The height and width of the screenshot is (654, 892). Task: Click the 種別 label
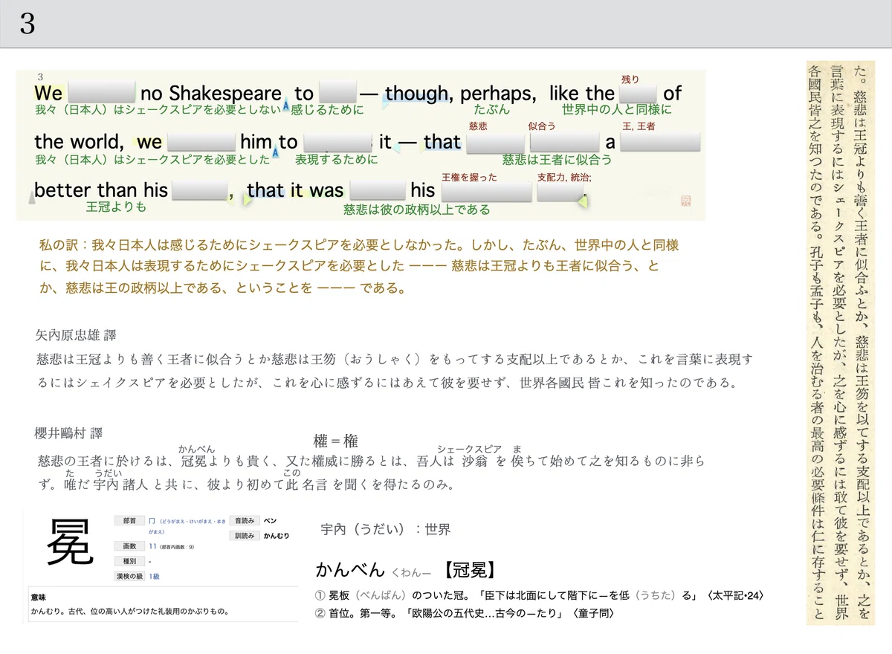click(129, 561)
